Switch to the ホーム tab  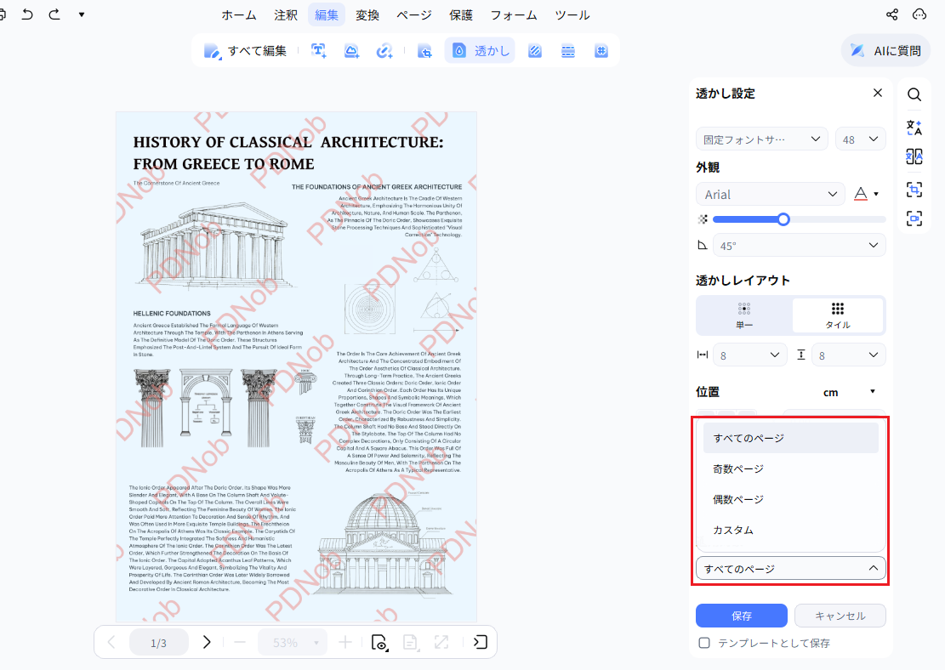pyautogui.click(x=239, y=15)
